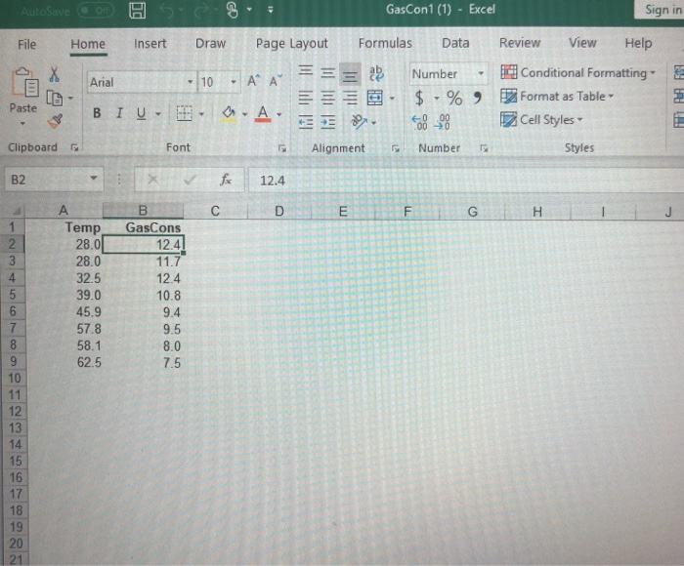
Task: Open the File tab
Action: 26,45
